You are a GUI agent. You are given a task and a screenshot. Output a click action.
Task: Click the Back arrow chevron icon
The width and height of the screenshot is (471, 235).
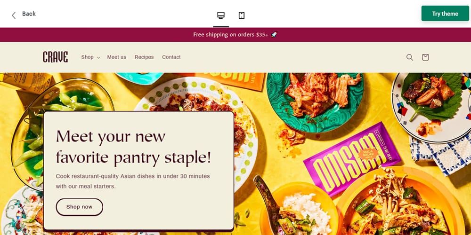point(14,16)
